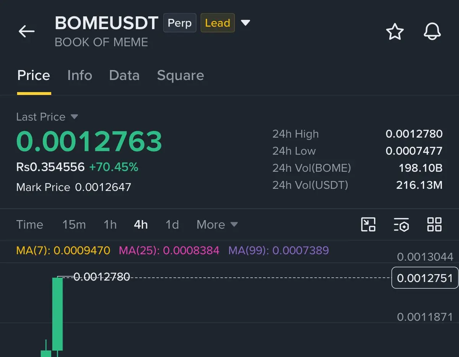Tap the last price 0.0012763
459x357 pixels.
(x=89, y=141)
